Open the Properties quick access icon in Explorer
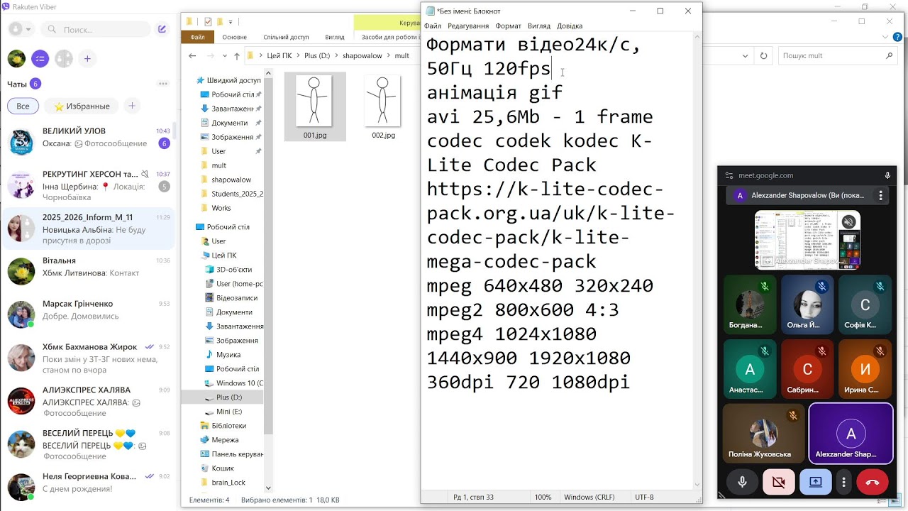Image resolution: width=908 pixels, height=511 pixels. [208, 21]
